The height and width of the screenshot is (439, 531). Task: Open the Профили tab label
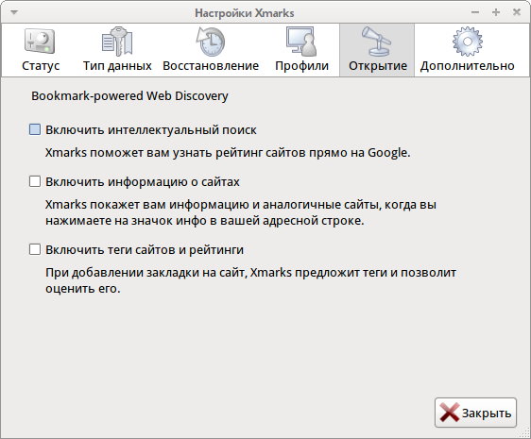point(301,66)
